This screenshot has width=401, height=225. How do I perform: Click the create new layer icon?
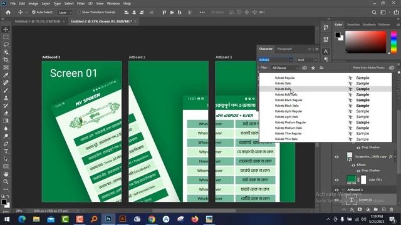(x=383, y=209)
